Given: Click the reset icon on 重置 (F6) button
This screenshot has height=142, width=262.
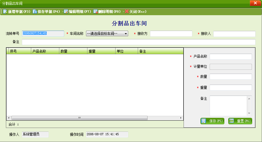Looking at the screenshot, I should coord(231,121).
